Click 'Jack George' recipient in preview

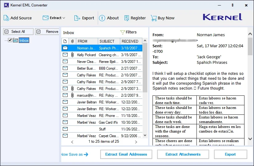click(209, 57)
